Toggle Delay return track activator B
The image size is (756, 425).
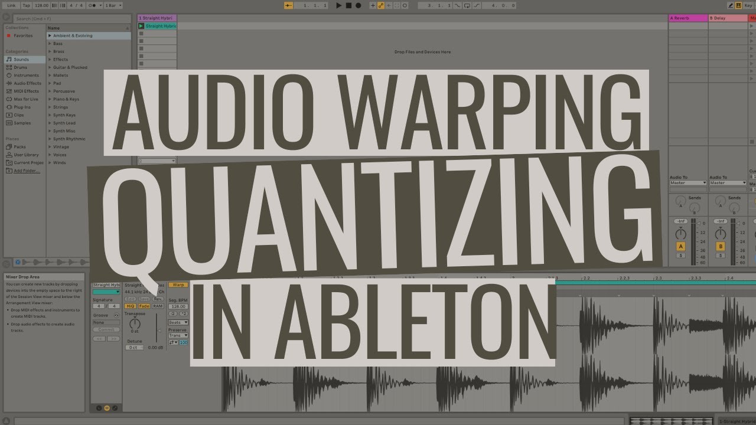click(720, 246)
